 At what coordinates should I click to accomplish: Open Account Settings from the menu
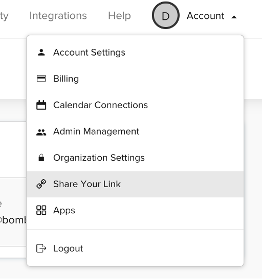(135, 53)
